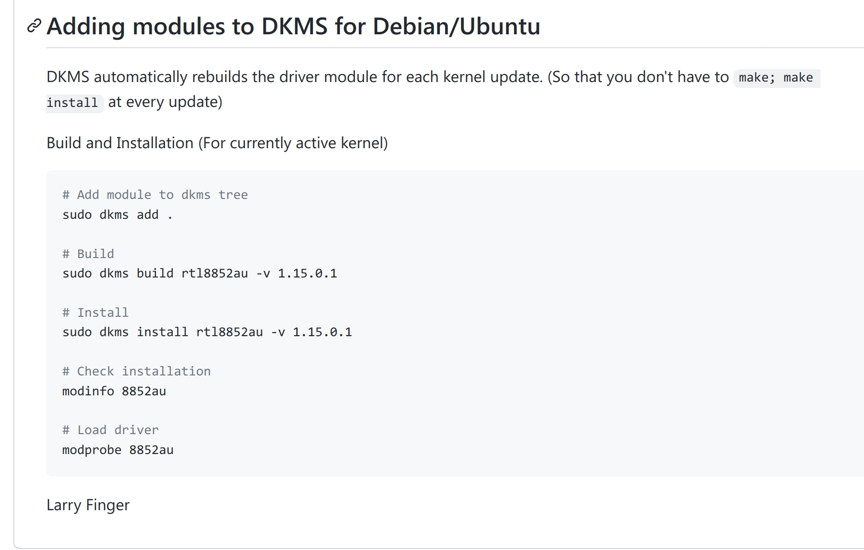The height and width of the screenshot is (550, 864).
Task: Click the "Build and Installation" line
Action: pos(216,143)
